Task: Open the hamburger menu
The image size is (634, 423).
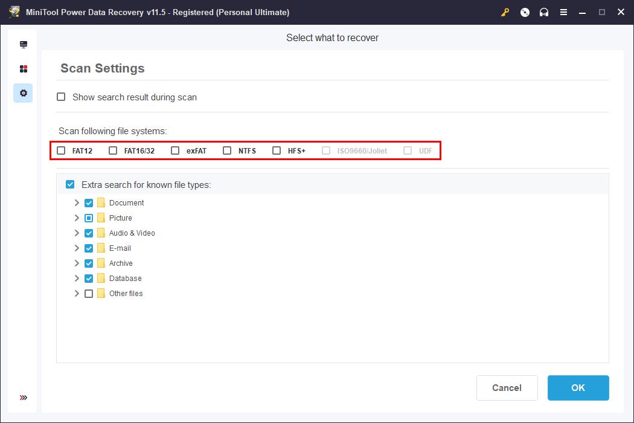Action: [x=563, y=13]
